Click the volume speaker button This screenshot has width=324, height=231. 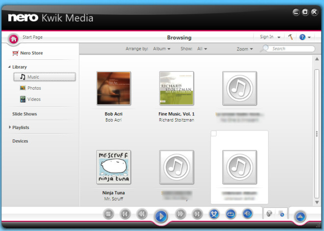point(247,213)
